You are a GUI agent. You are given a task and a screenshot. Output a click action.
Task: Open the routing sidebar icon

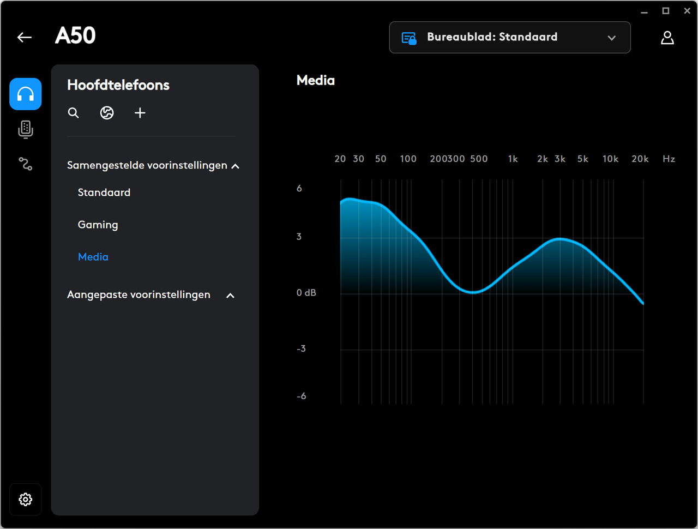coord(26,164)
